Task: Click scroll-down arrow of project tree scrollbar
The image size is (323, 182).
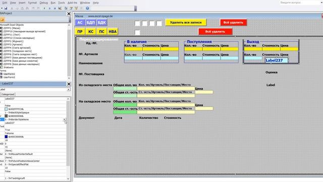Action: point(69,78)
